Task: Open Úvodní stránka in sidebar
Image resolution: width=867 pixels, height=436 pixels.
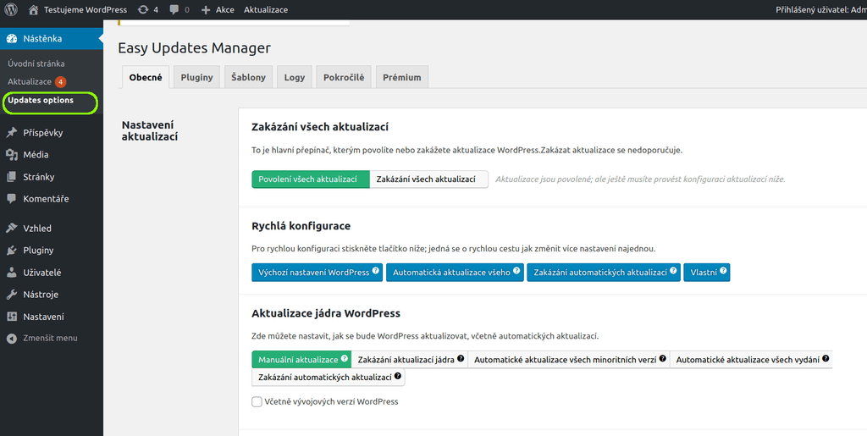Action: (x=36, y=63)
